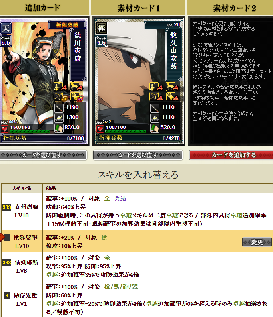
Task: Click the SSS rank badge for 参州烈聖
Action: click(x=7, y=207)
